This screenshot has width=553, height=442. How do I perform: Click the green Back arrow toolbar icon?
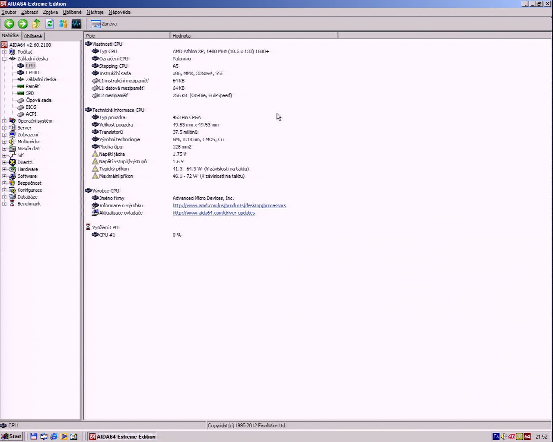(9, 24)
